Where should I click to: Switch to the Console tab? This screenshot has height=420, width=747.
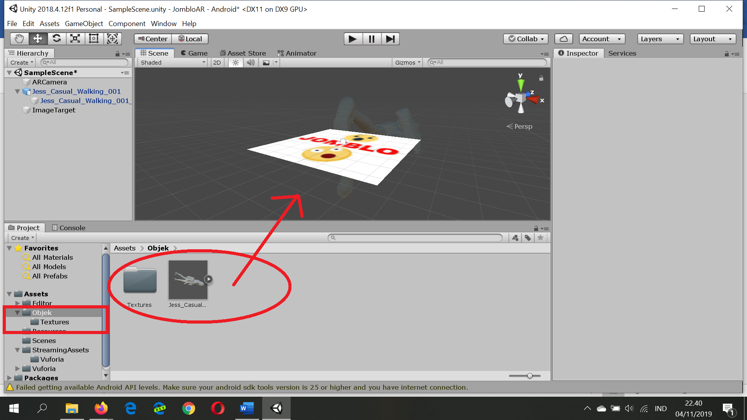tap(68, 228)
